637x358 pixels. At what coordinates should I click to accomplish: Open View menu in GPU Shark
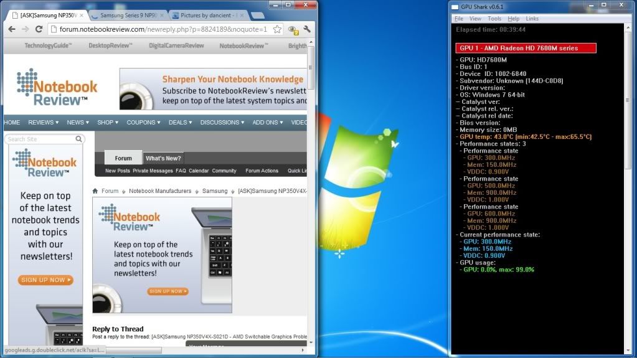[x=475, y=19]
